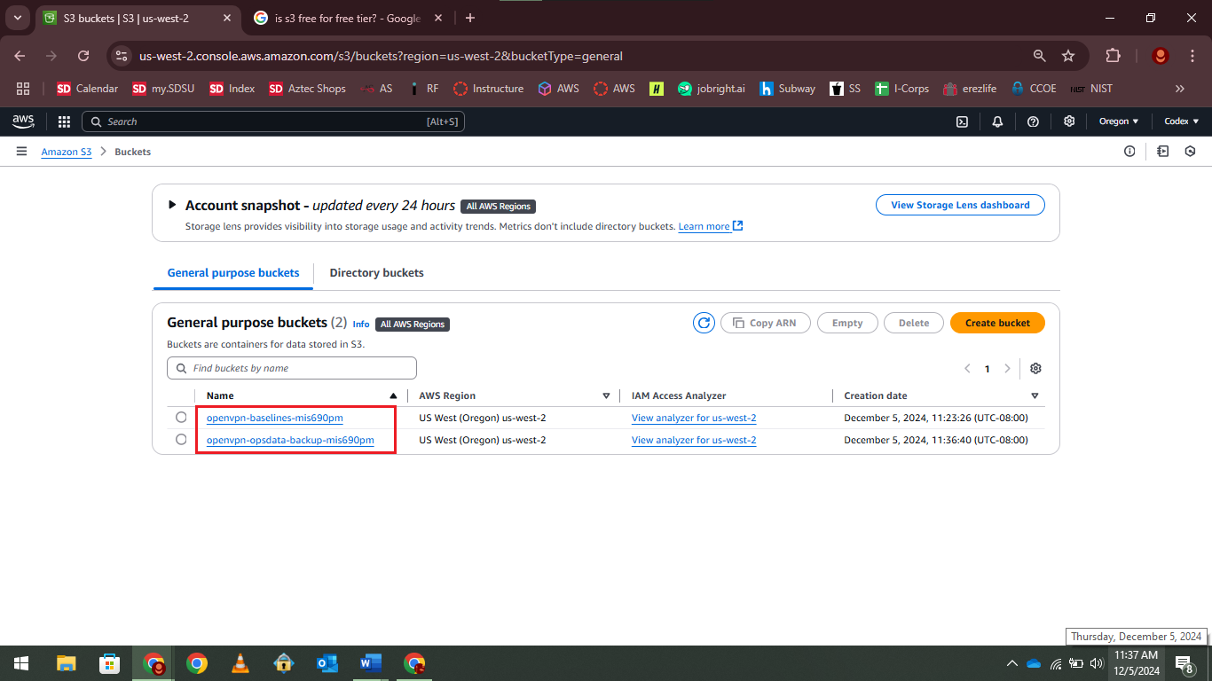View site information icon in address bar
This screenshot has width=1212, height=681.
[122, 56]
